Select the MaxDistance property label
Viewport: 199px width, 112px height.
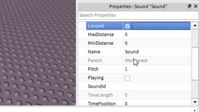point(101,35)
